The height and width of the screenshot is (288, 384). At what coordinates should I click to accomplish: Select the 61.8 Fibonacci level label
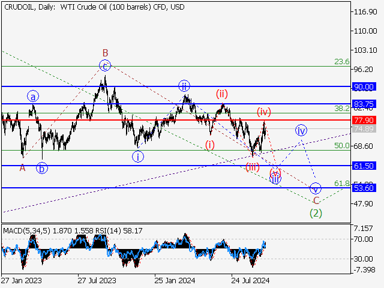tap(342, 183)
